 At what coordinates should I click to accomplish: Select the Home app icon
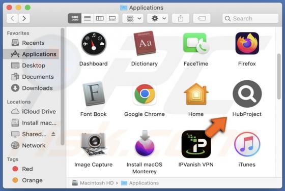196,94
